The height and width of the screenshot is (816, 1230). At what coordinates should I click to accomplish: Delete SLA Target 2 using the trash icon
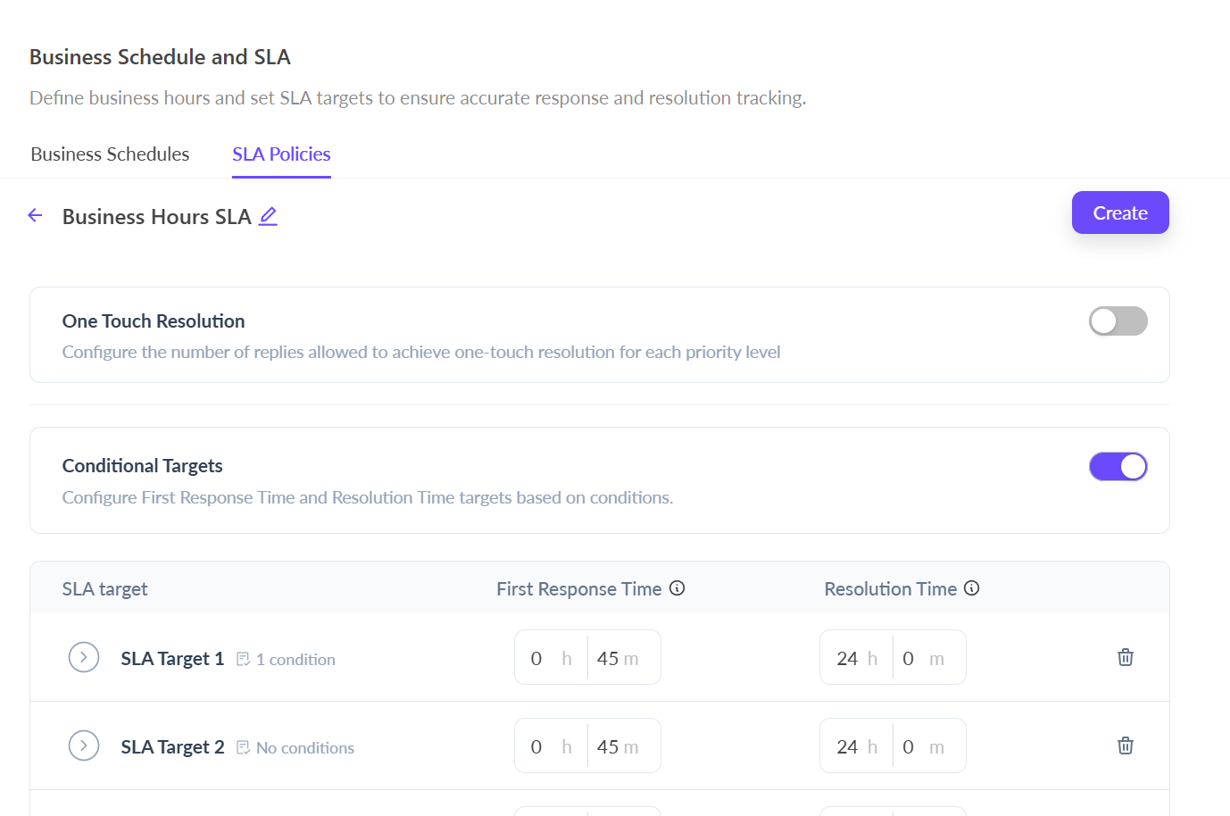pyautogui.click(x=1125, y=745)
